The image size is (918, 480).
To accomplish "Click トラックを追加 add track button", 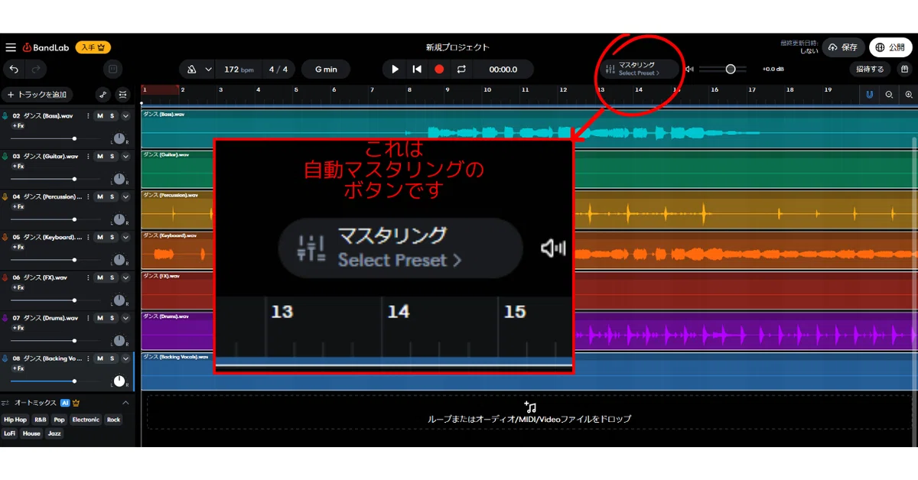I will tap(37, 95).
